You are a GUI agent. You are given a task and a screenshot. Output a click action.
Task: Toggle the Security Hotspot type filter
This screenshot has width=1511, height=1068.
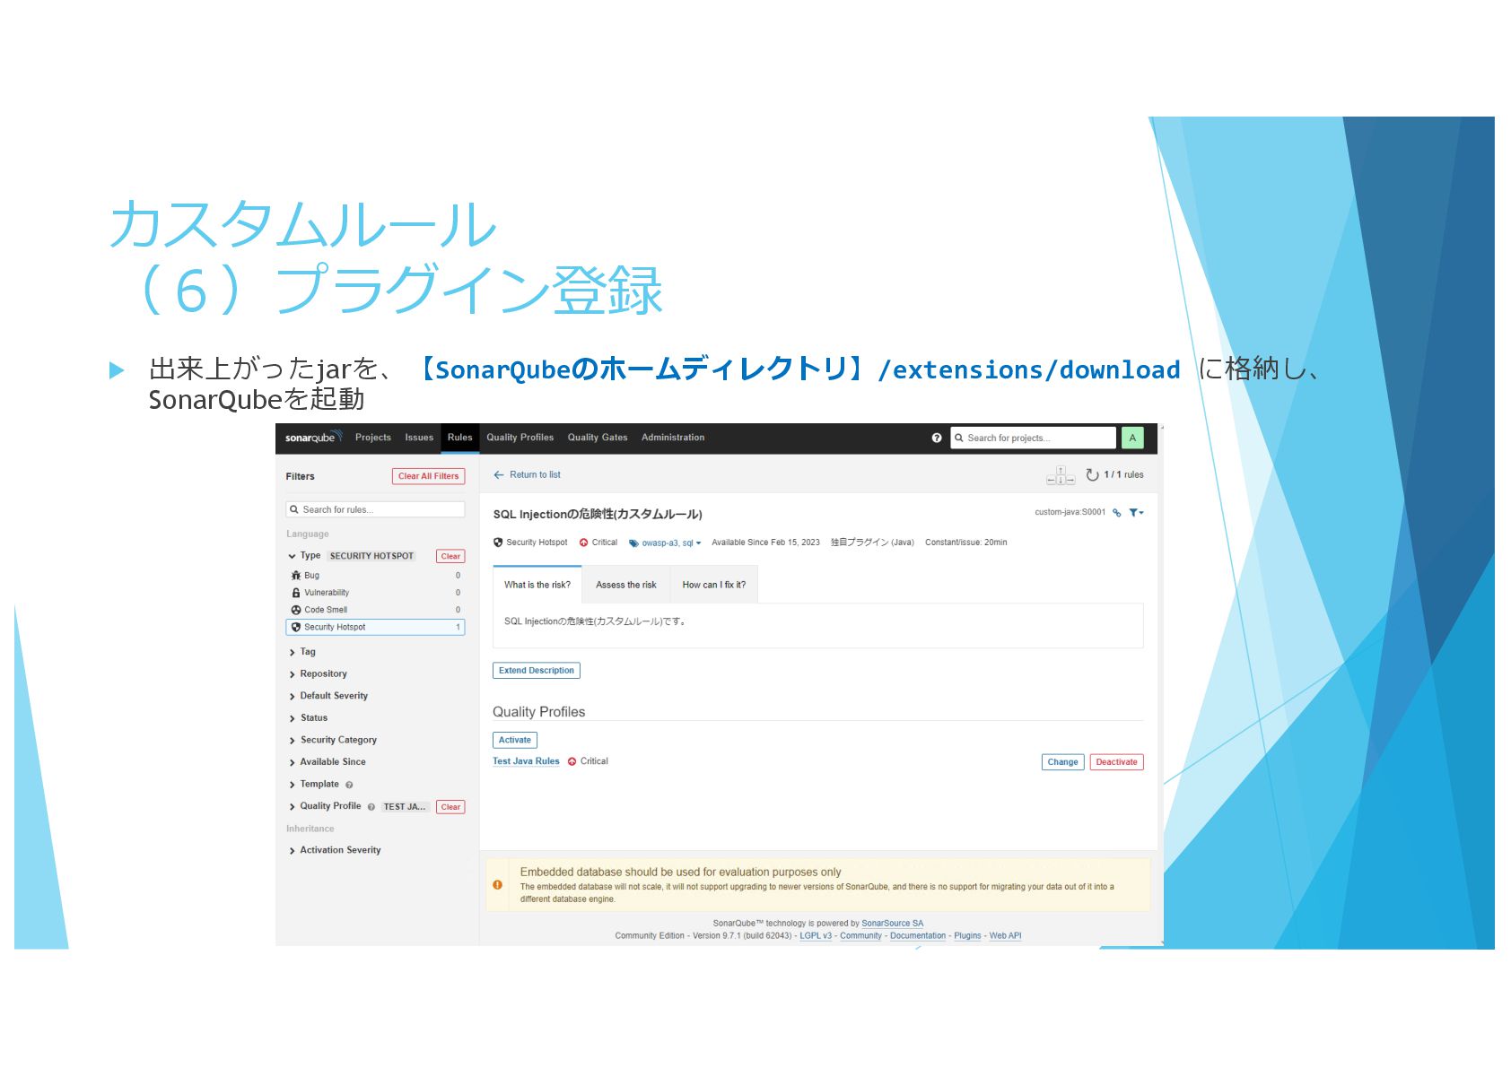[375, 627]
